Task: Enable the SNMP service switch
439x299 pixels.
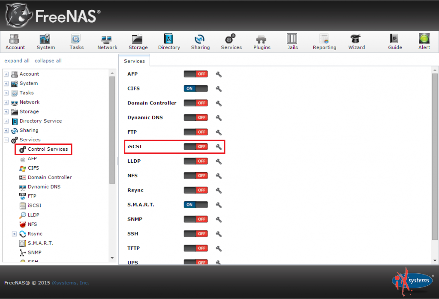Action: [x=195, y=219]
